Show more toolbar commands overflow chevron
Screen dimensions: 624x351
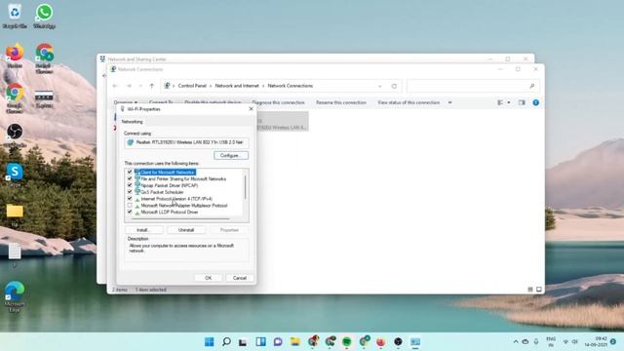[450, 102]
